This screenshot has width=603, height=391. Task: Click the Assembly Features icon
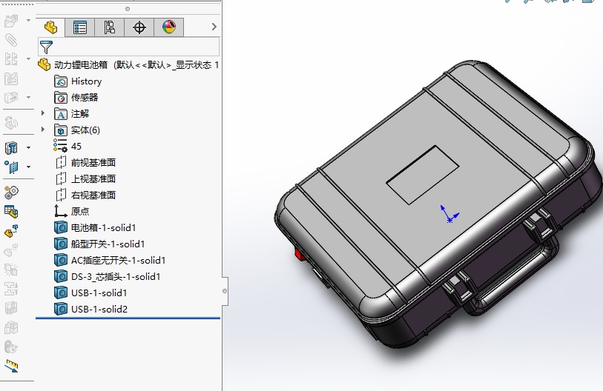[11, 147]
